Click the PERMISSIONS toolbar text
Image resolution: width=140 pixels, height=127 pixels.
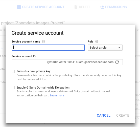coord(116,7)
